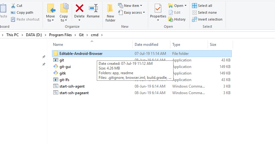Click the Properties icon
This screenshot has width=275, height=144.
click(158, 8)
